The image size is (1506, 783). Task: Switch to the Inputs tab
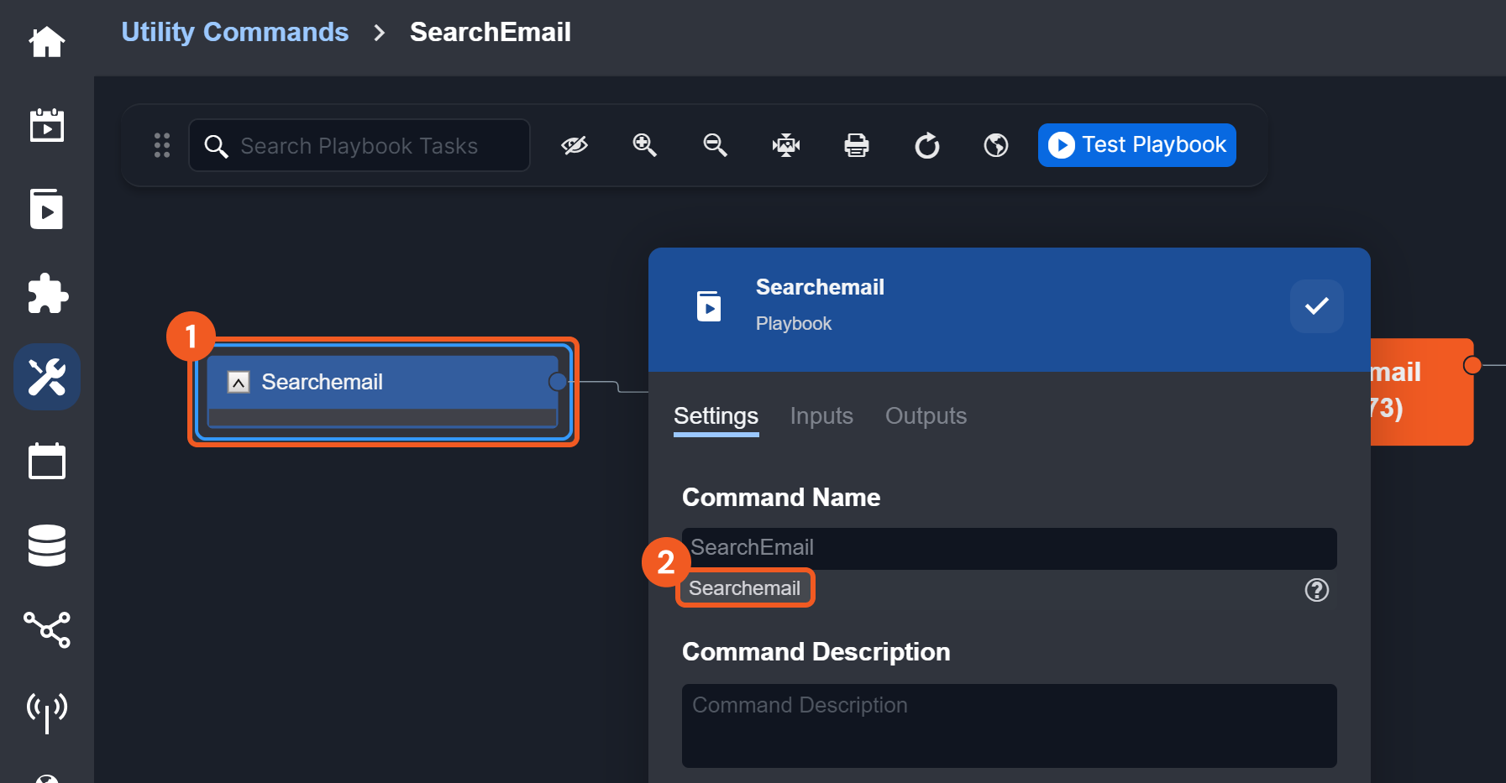(x=821, y=416)
